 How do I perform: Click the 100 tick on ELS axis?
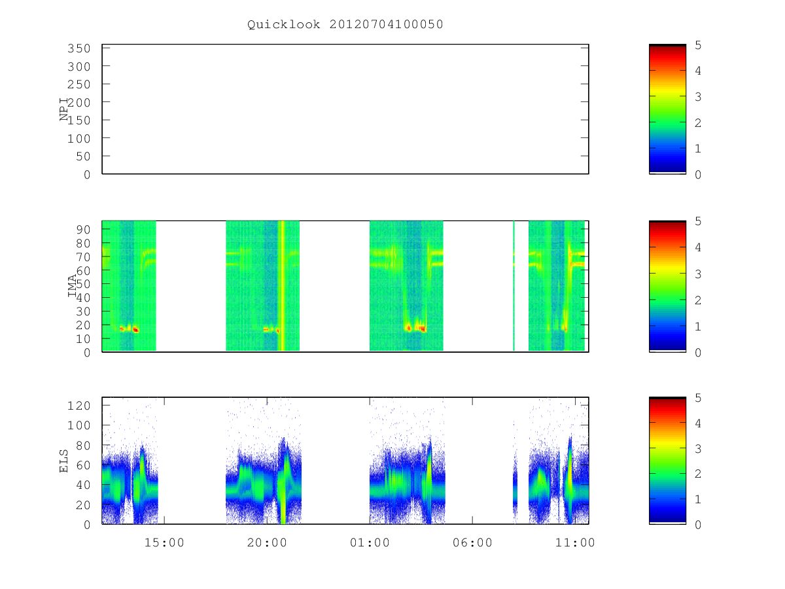click(78, 425)
